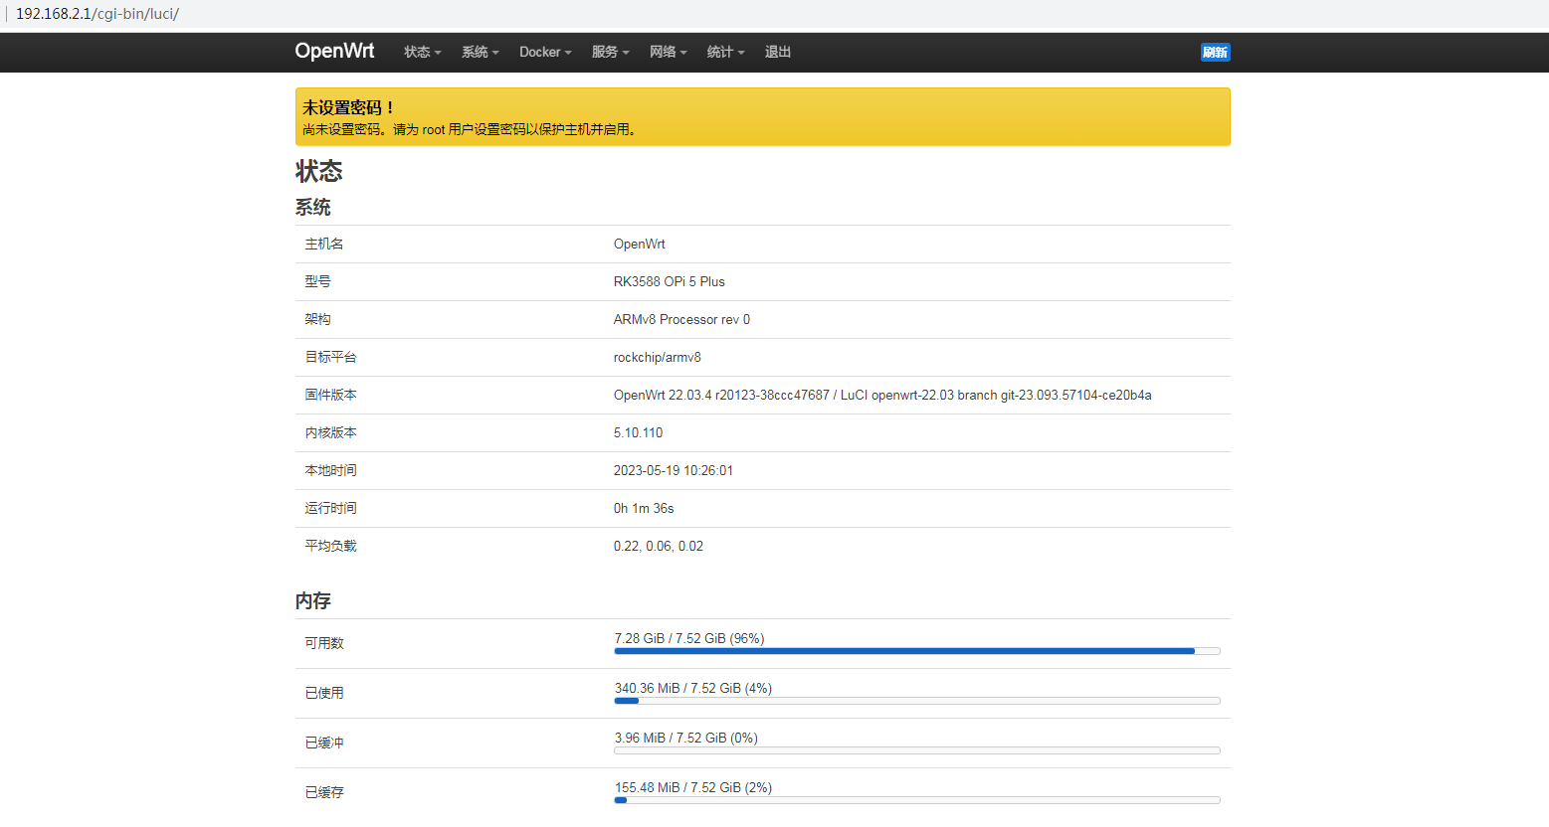The width and height of the screenshot is (1549, 827).
Task: Click the 7.28 GiB / 7.52 GiB (96%) text
Action: tap(689, 638)
